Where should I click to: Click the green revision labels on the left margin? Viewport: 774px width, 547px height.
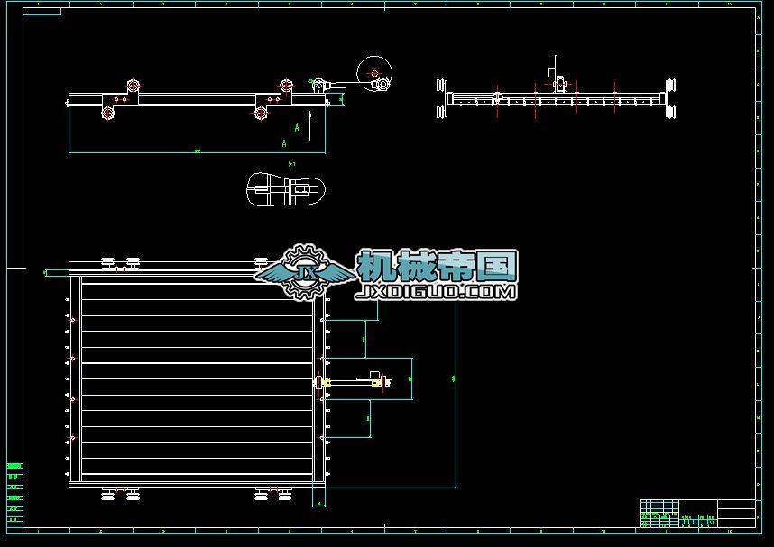(x=14, y=492)
